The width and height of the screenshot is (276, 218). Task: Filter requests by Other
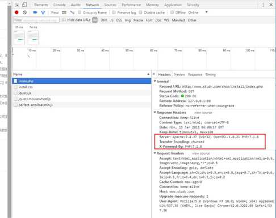pos(192,20)
